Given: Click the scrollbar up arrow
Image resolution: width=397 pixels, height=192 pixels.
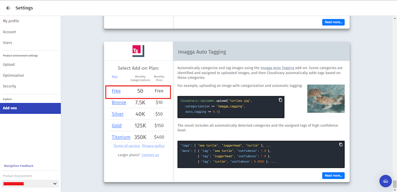Looking at the screenshot, I should (x=395, y=18).
